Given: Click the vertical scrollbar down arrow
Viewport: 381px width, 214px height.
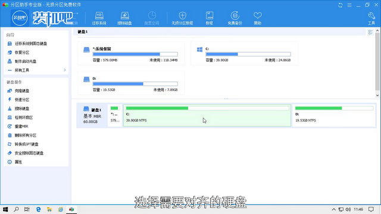Looking at the screenshot, I should (377, 95).
